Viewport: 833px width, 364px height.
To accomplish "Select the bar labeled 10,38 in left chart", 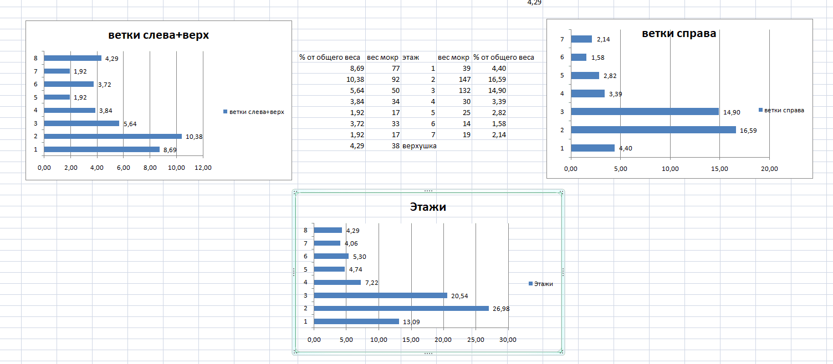I will pos(113,136).
